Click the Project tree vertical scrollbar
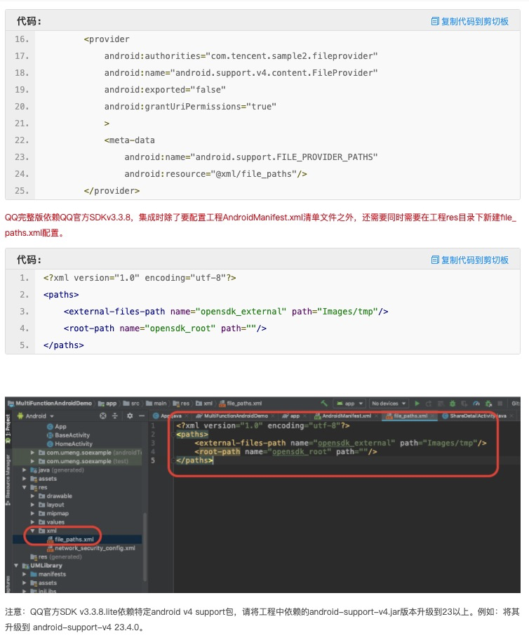This screenshot has height=638, width=529. pyautogui.click(x=145, y=545)
